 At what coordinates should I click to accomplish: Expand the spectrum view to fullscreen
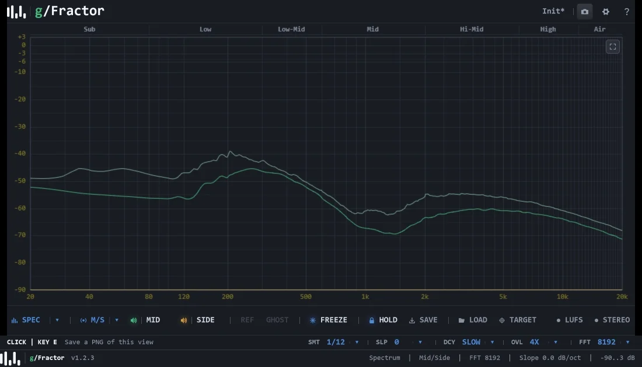[612, 47]
